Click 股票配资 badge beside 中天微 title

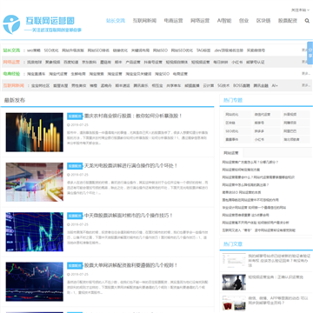coord(75,216)
